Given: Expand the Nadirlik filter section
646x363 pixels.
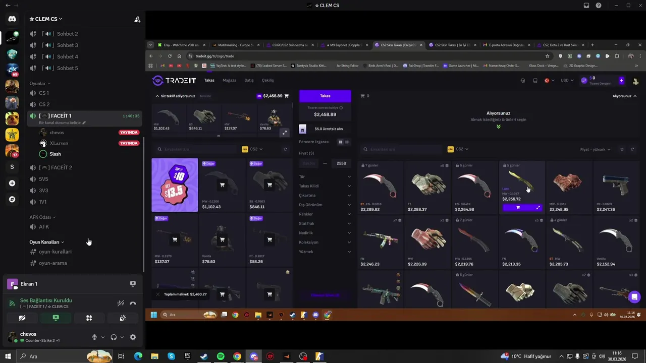Looking at the screenshot, I should pyautogui.click(x=325, y=233).
